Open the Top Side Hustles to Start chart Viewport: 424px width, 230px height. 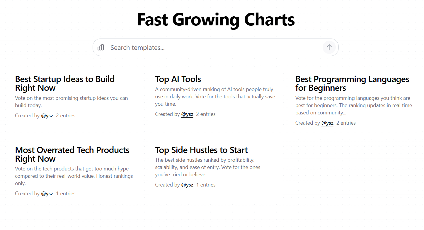pyautogui.click(x=201, y=150)
